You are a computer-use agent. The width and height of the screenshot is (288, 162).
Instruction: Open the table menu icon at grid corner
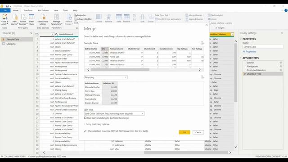click(37, 34)
